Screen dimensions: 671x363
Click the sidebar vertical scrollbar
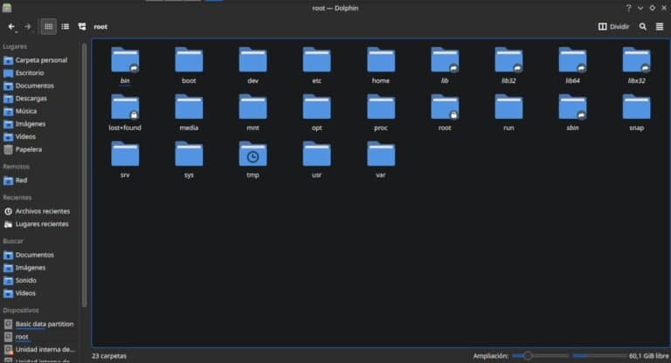[x=84, y=175]
